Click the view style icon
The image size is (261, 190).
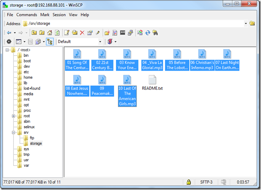click(19, 41)
